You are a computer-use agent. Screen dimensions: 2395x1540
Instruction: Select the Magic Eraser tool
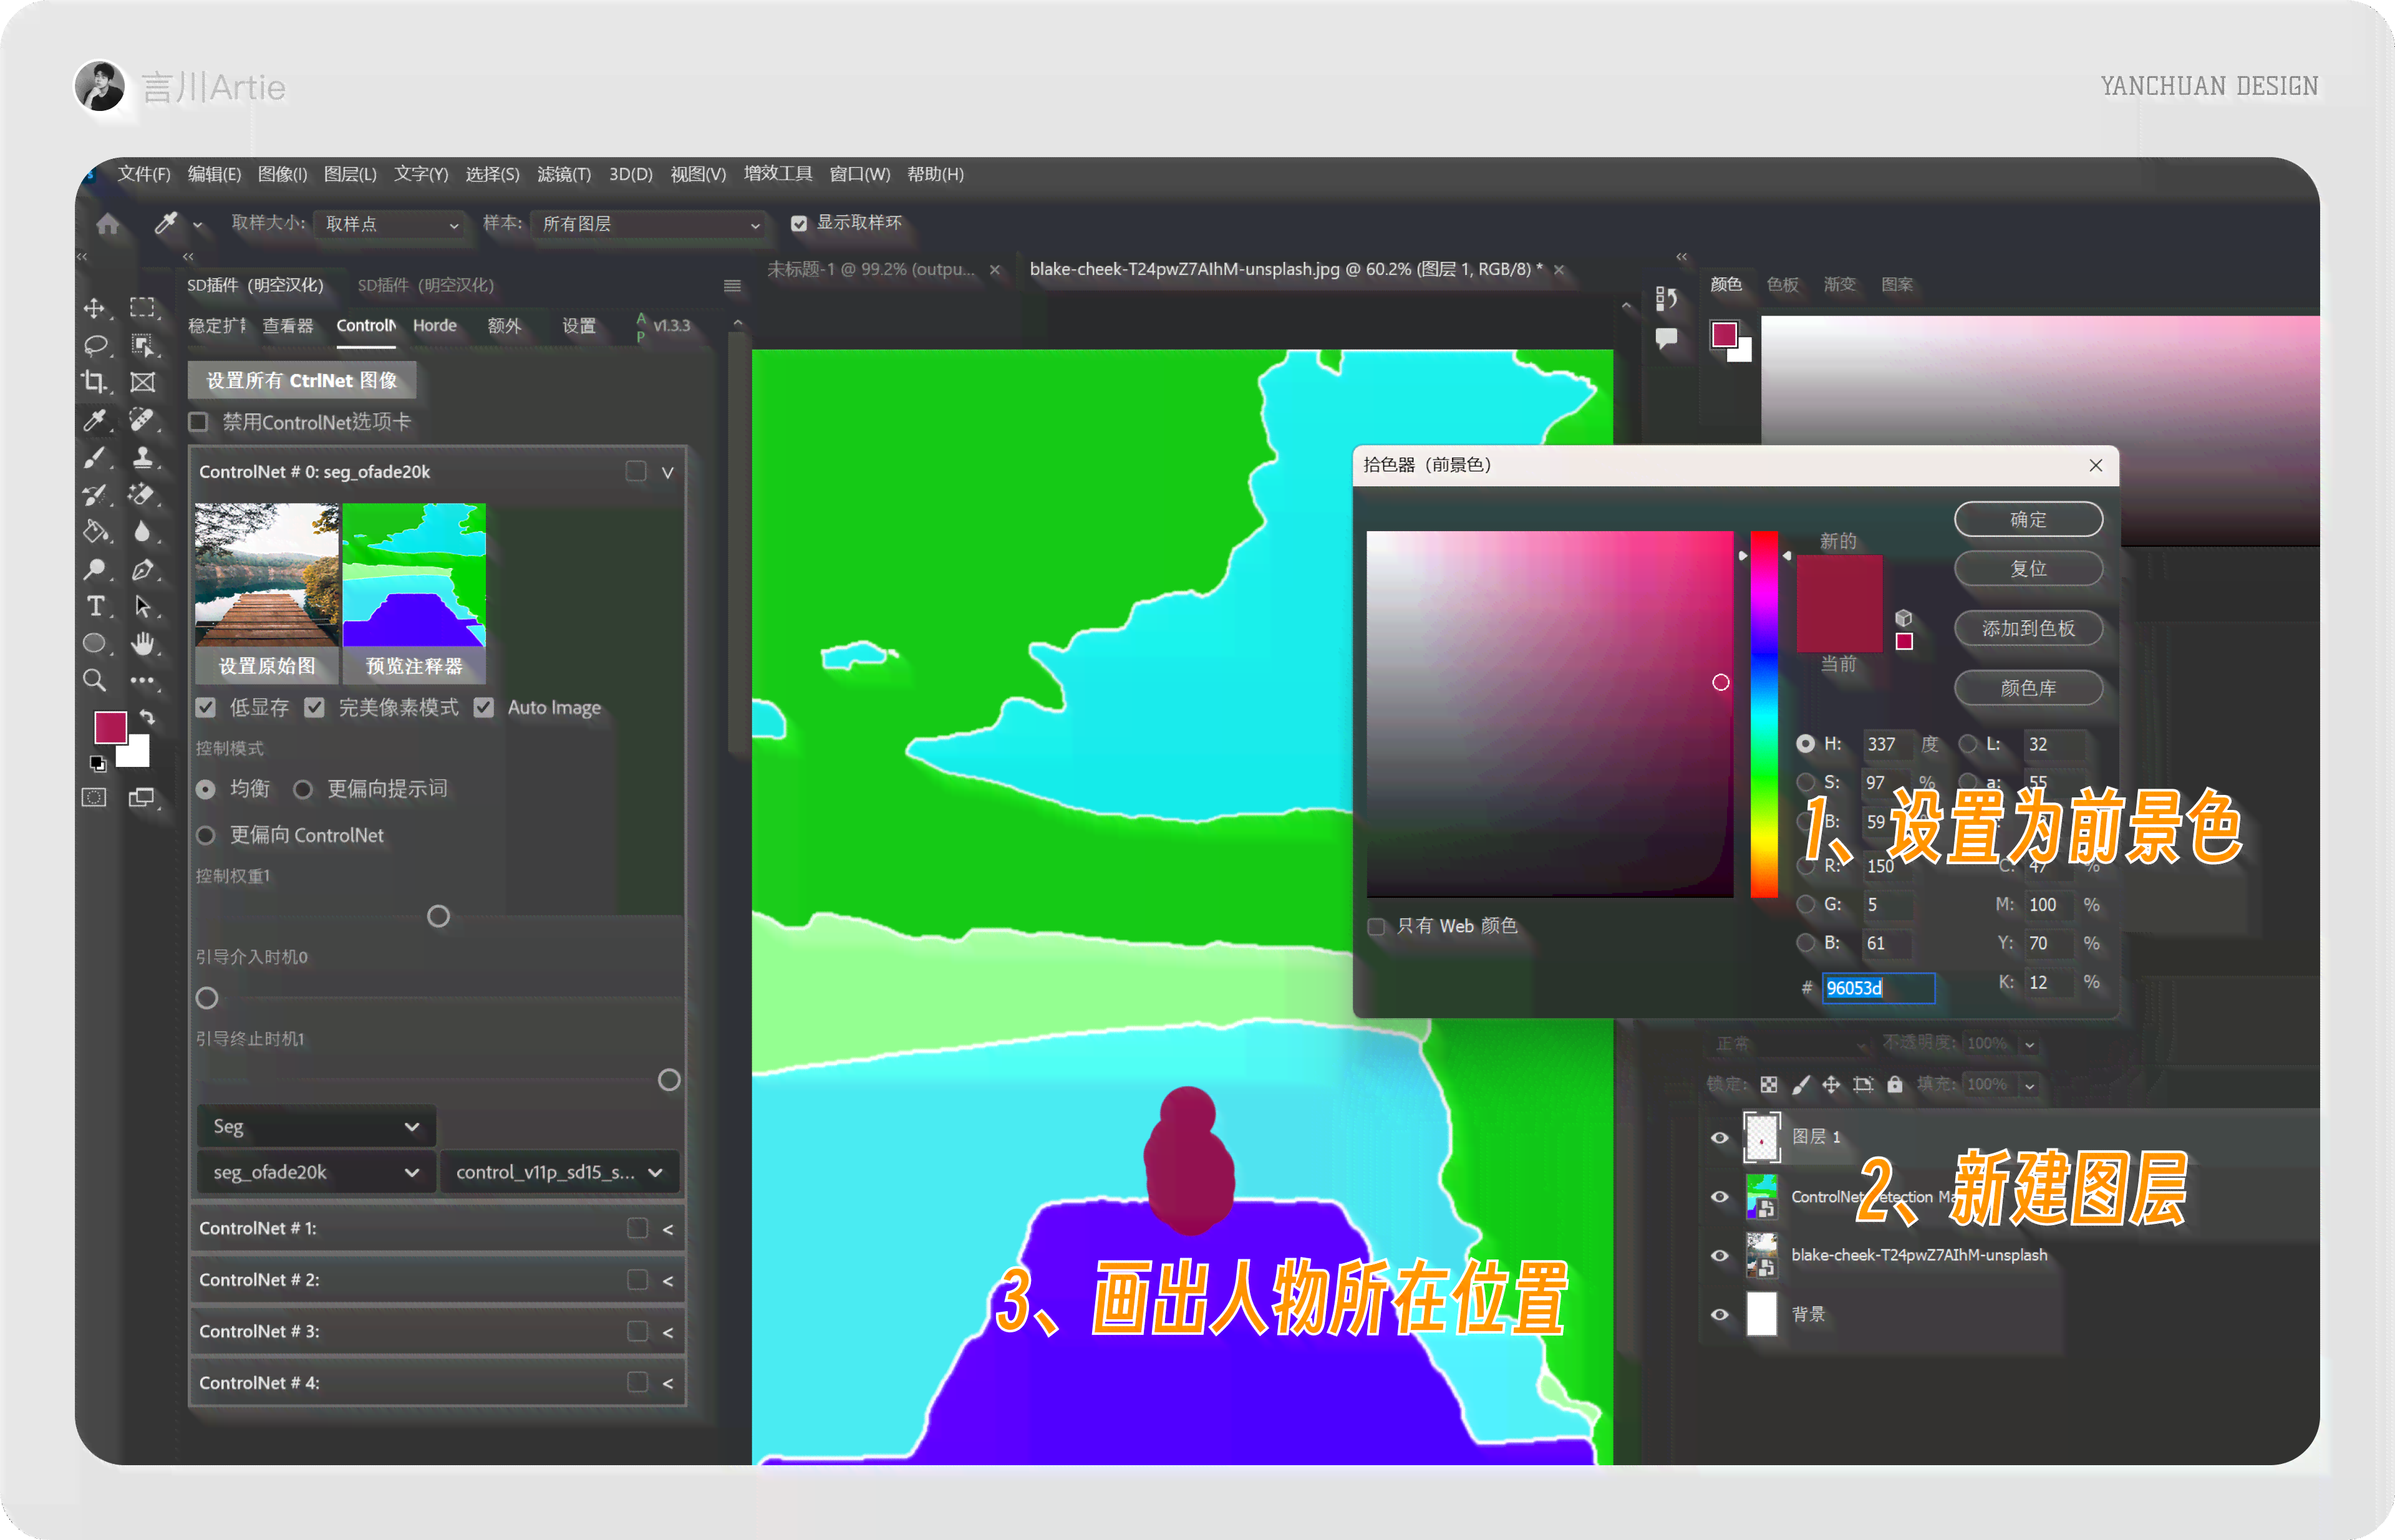point(143,494)
